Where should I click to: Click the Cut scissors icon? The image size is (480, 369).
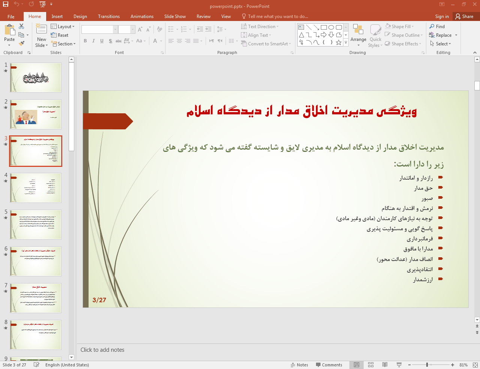coord(21,26)
